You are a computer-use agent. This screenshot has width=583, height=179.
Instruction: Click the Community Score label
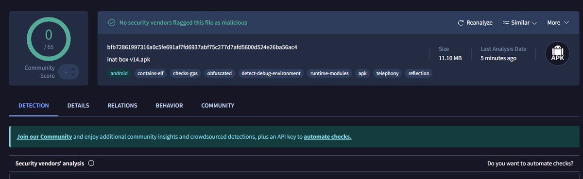[x=39, y=72]
